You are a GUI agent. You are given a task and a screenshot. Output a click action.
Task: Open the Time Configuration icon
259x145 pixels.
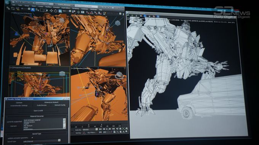[114, 132]
